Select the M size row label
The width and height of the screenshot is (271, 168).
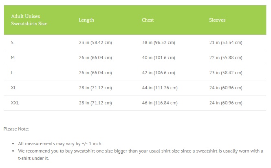(13, 57)
